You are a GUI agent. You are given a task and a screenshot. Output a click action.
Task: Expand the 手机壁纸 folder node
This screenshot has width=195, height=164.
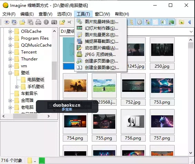tap(17, 87)
